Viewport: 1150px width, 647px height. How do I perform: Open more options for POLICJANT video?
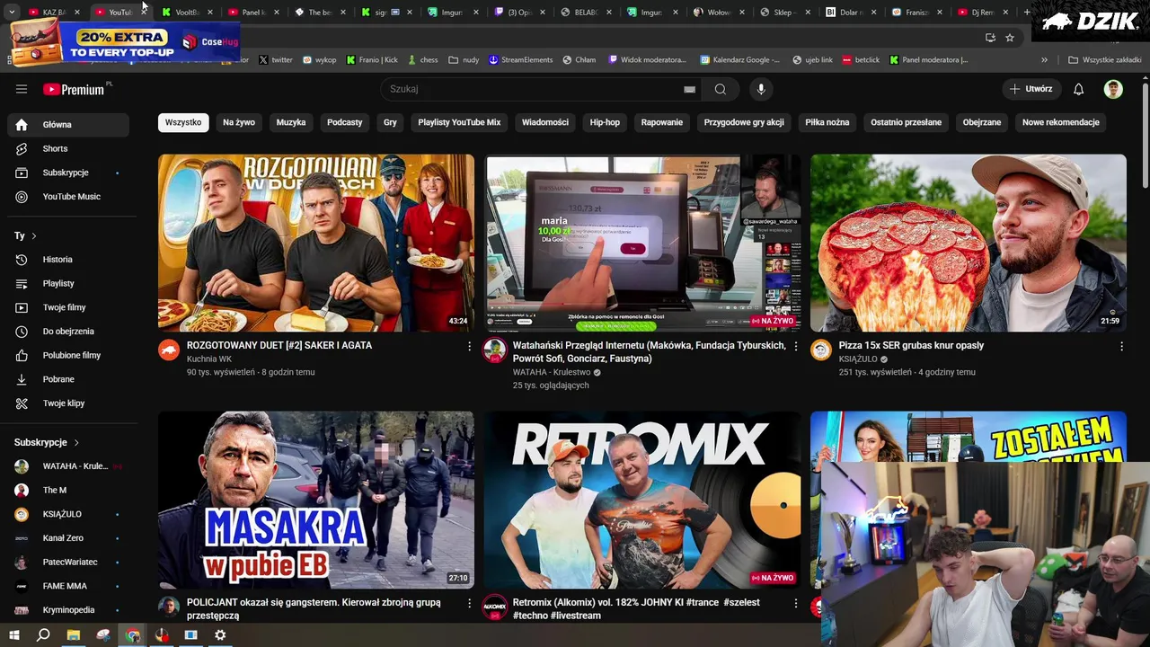469,603
